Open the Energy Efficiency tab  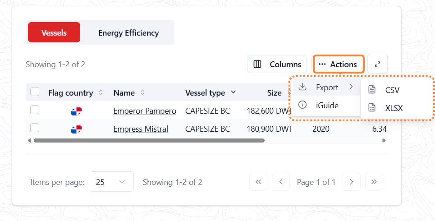pyautogui.click(x=128, y=32)
